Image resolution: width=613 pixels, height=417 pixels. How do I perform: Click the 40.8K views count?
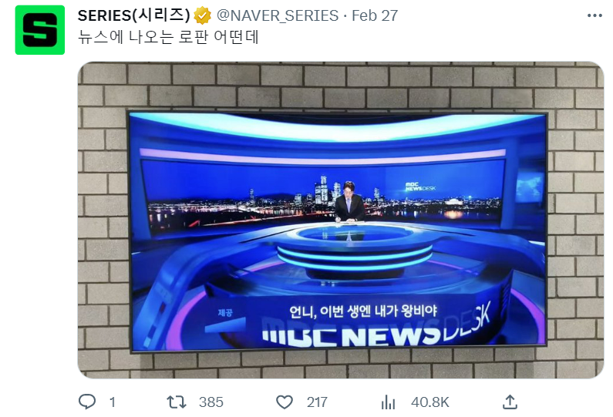(430, 402)
